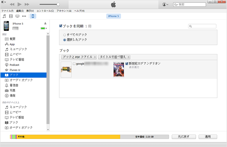Select the iPhone device toolbar icon
Viewport: 227px width, 147px height.
[33, 16]
